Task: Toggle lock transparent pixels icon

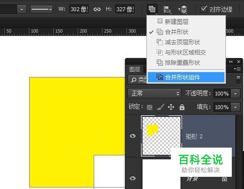Action: tap(149, 107)
